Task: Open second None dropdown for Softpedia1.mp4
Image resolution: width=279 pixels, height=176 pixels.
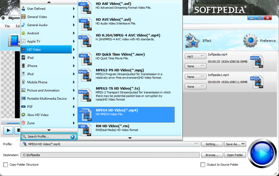Action: coord(195,87)
